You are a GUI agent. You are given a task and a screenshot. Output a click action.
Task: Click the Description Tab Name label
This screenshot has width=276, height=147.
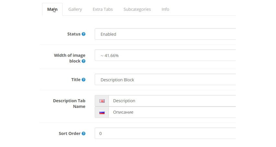[69, 103]
